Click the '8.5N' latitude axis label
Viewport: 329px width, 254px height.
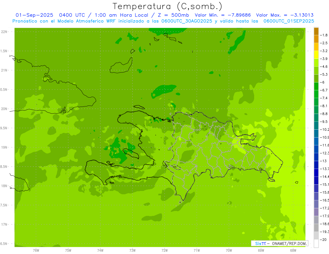point(4,167)
